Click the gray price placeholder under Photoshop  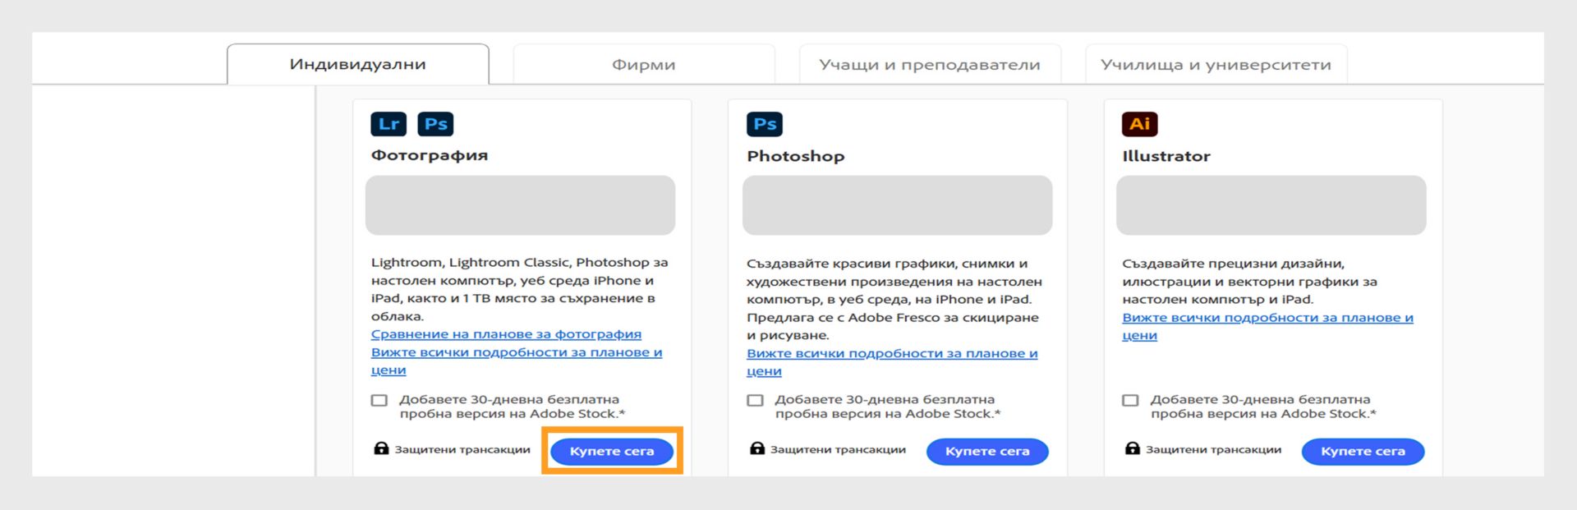click(897, 205)
